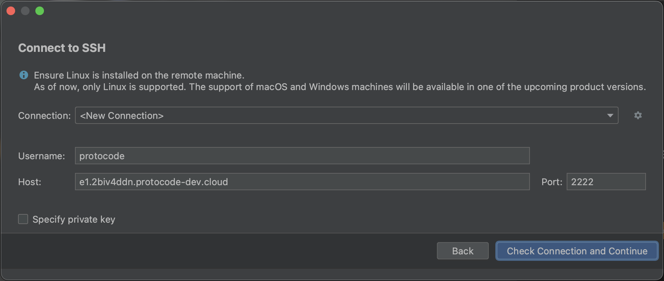Select the Port field showing 2222

click(606, 182)
